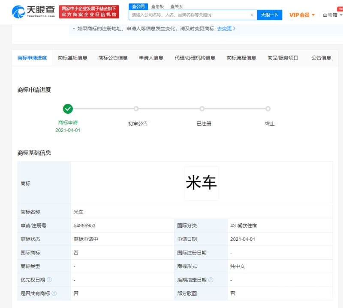Go to the 商品/服务项目 tab
This screenshot has width=343, height=308.
click(283, 58)
